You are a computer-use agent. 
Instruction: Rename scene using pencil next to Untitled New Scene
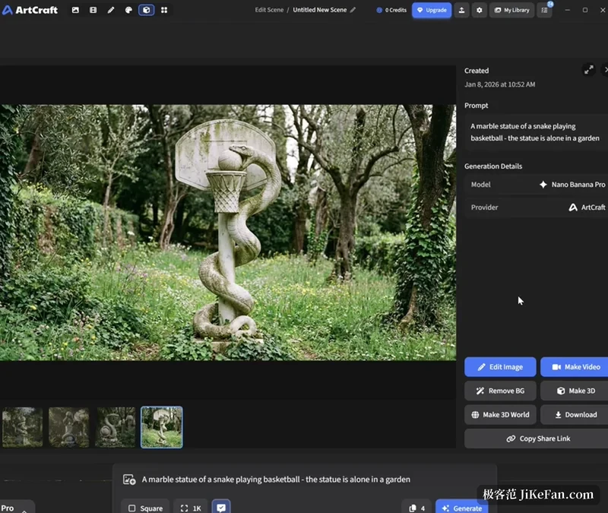pyautogui.click(x=353, y=10)
